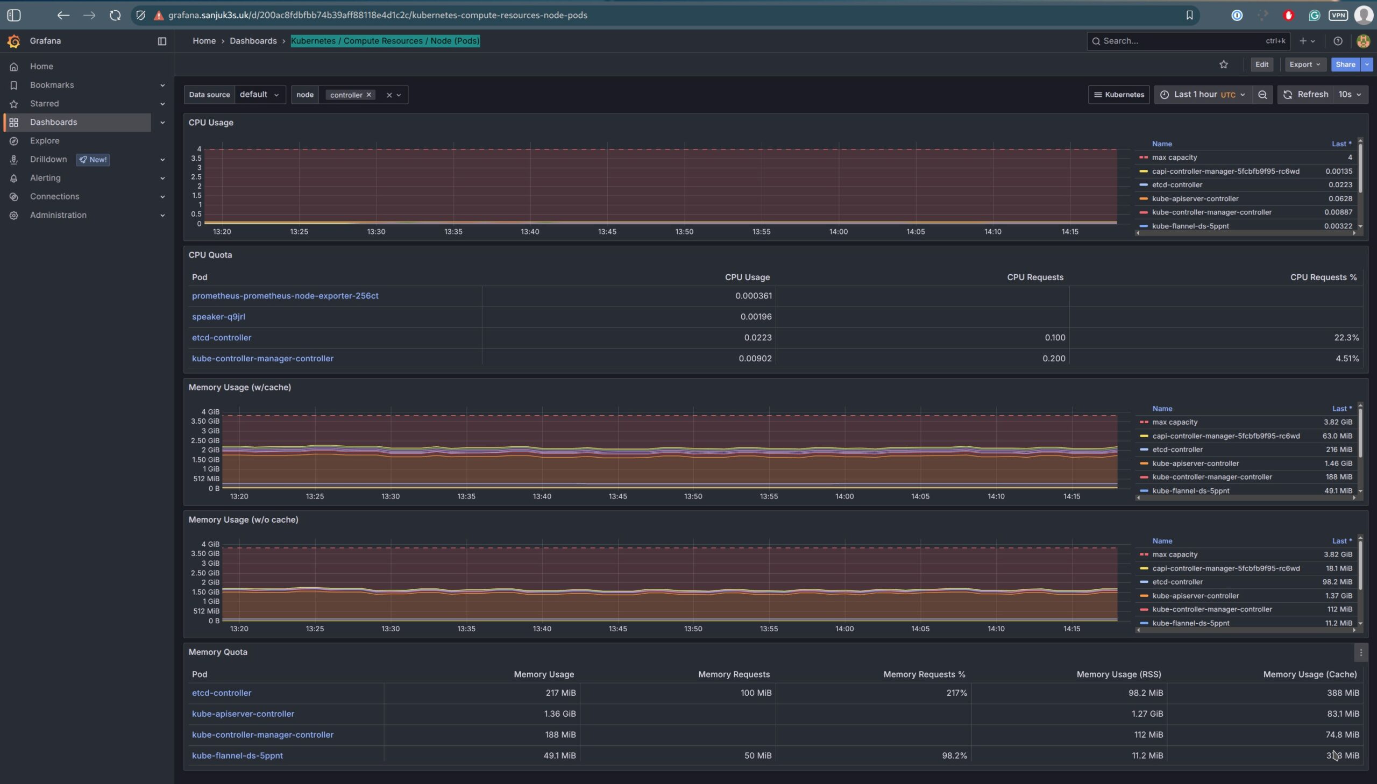Toggle etcd-controller series in CPU Usage legend

click(1177, 184)
